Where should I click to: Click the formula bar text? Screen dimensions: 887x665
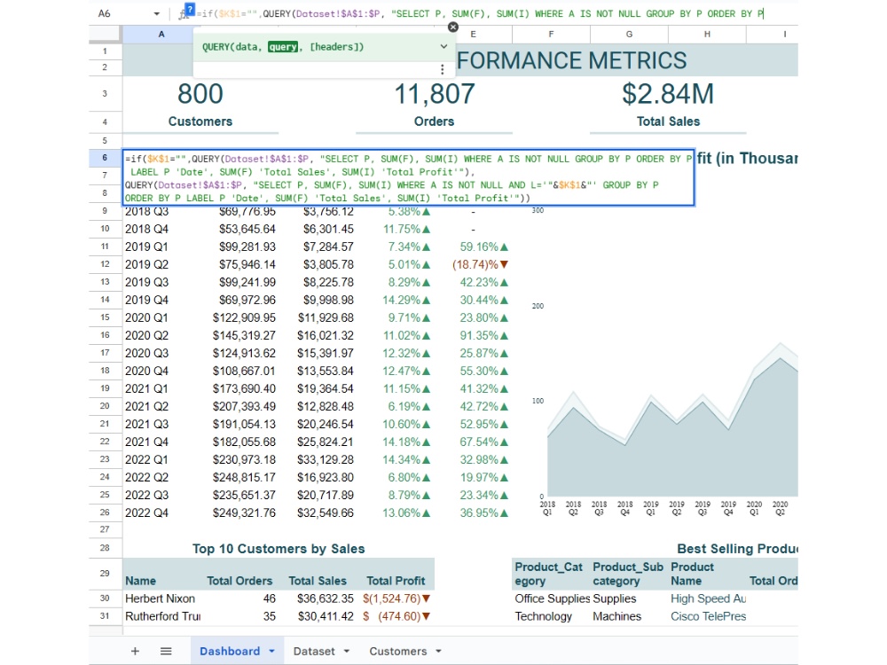click(481, 13)
